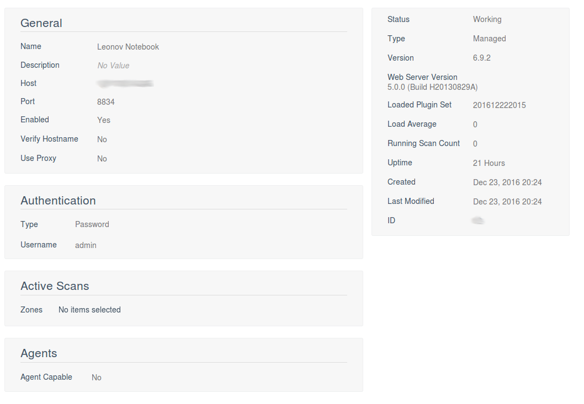Click the No Value description text
The height and width of the screenshot is (404, 584).
click(x=113, y=66)
